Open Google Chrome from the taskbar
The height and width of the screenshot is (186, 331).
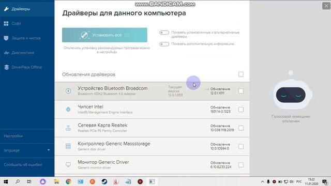coord(68,181)
